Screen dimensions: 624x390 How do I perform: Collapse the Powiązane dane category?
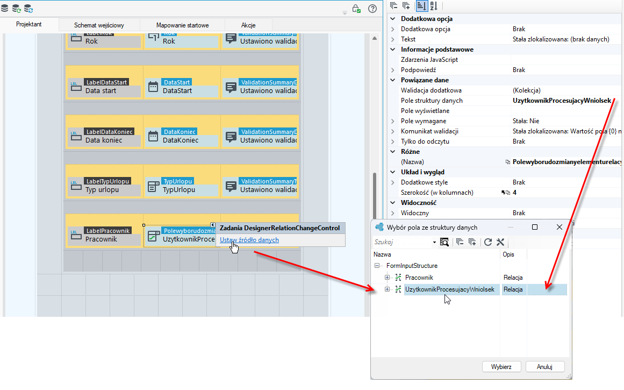(x=393, y=80)
